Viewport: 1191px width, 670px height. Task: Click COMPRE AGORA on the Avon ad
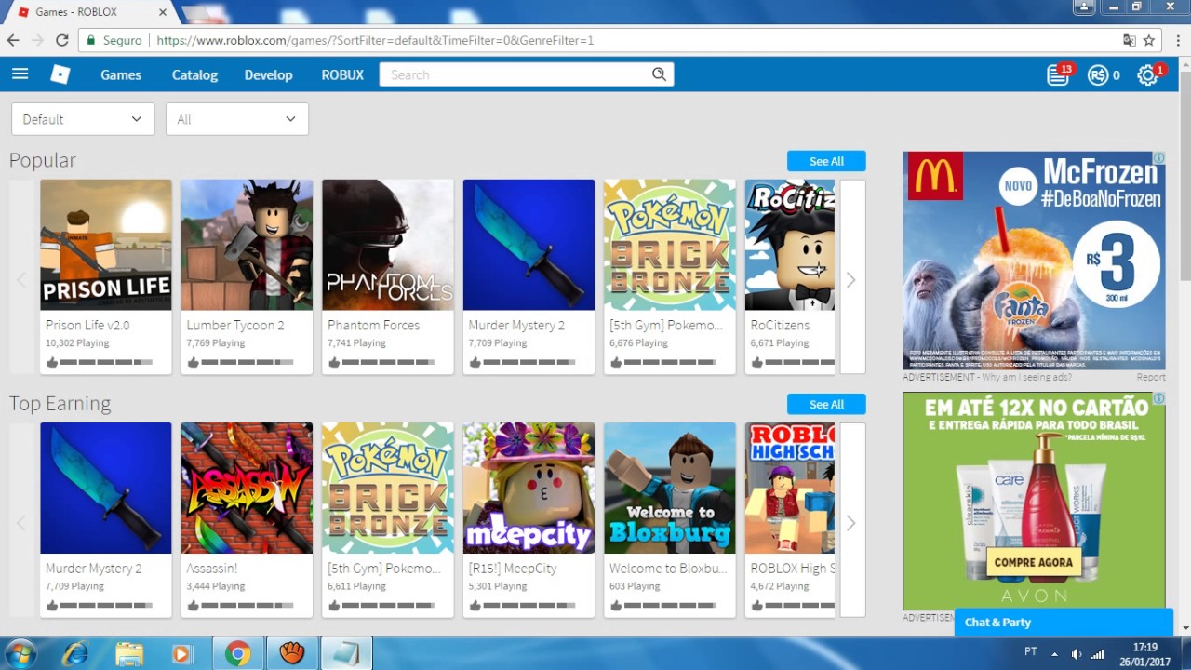[1033, 562]
